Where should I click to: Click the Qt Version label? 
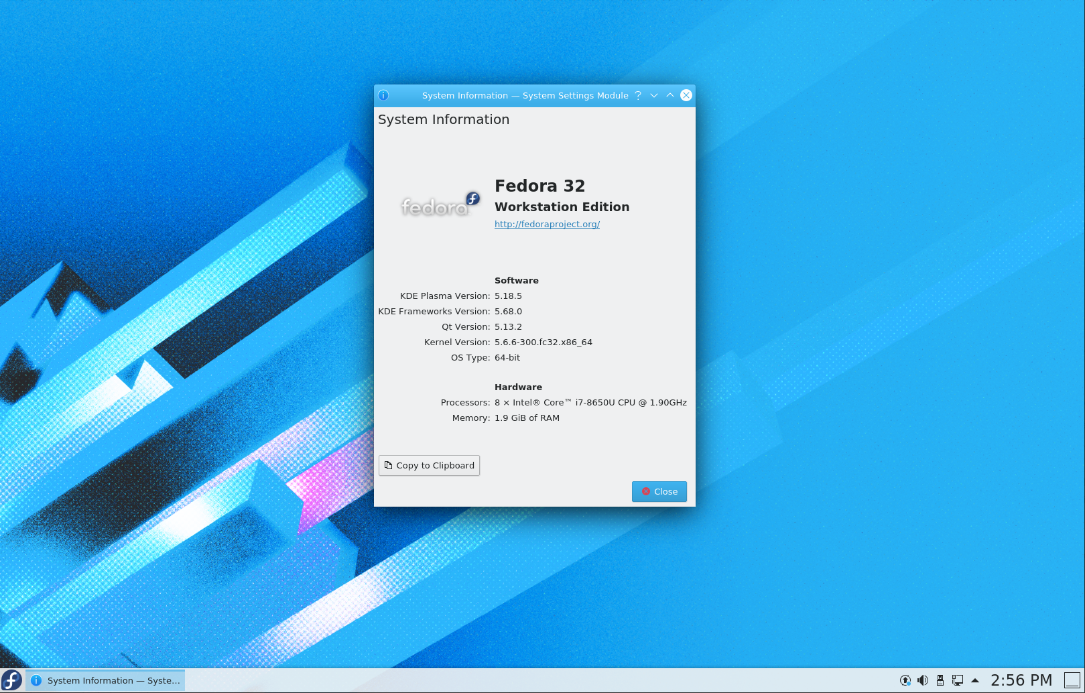tap(466, 326)
